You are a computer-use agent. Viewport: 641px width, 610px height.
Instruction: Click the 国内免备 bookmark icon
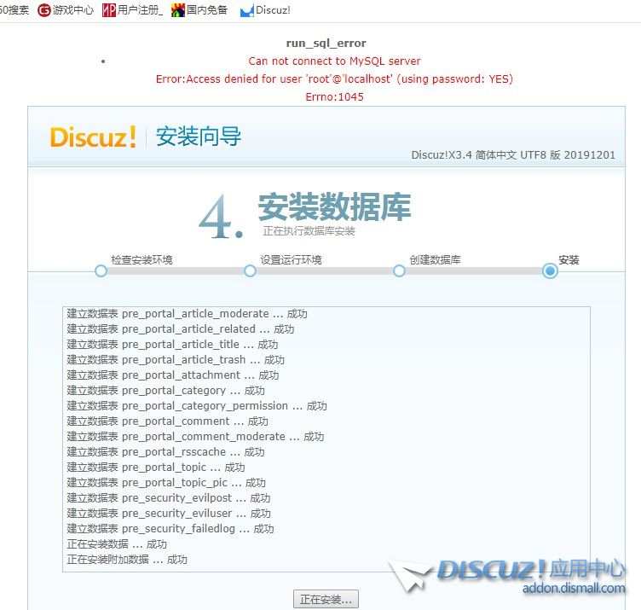click(x=178, y=10)
